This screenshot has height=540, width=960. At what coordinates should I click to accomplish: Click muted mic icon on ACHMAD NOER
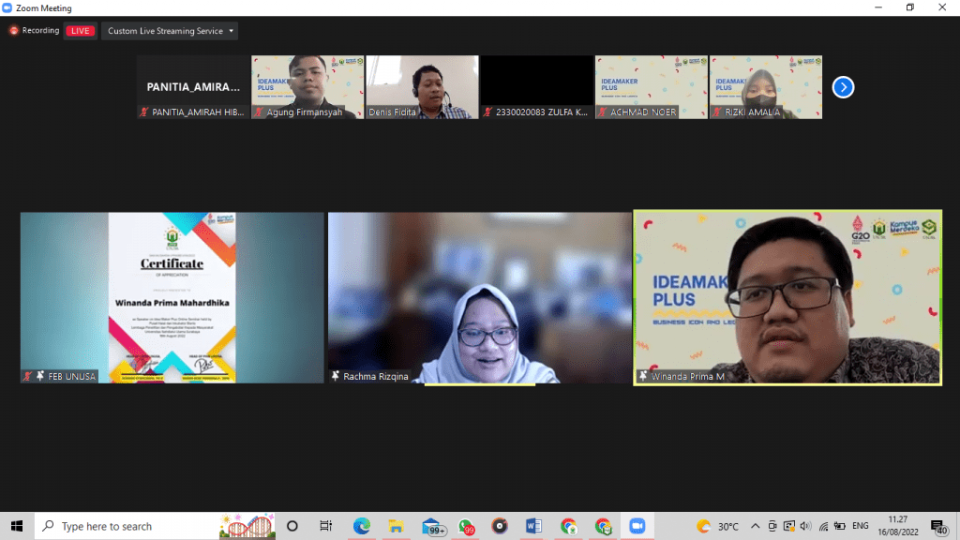(603, 112)
